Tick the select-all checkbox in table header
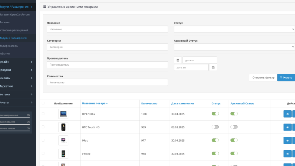295x166 pixels. (x=43, y=103)
